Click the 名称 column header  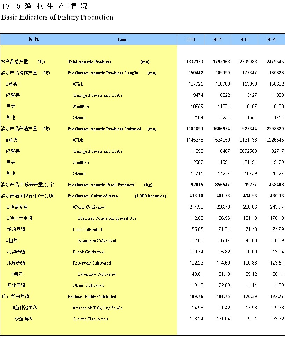(34, 39)
